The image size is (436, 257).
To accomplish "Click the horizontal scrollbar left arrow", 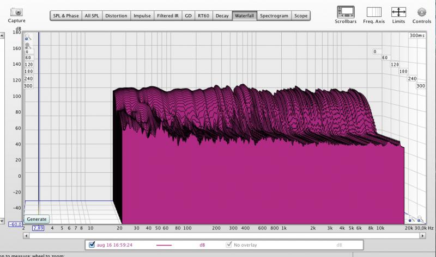I will [26, 236].
